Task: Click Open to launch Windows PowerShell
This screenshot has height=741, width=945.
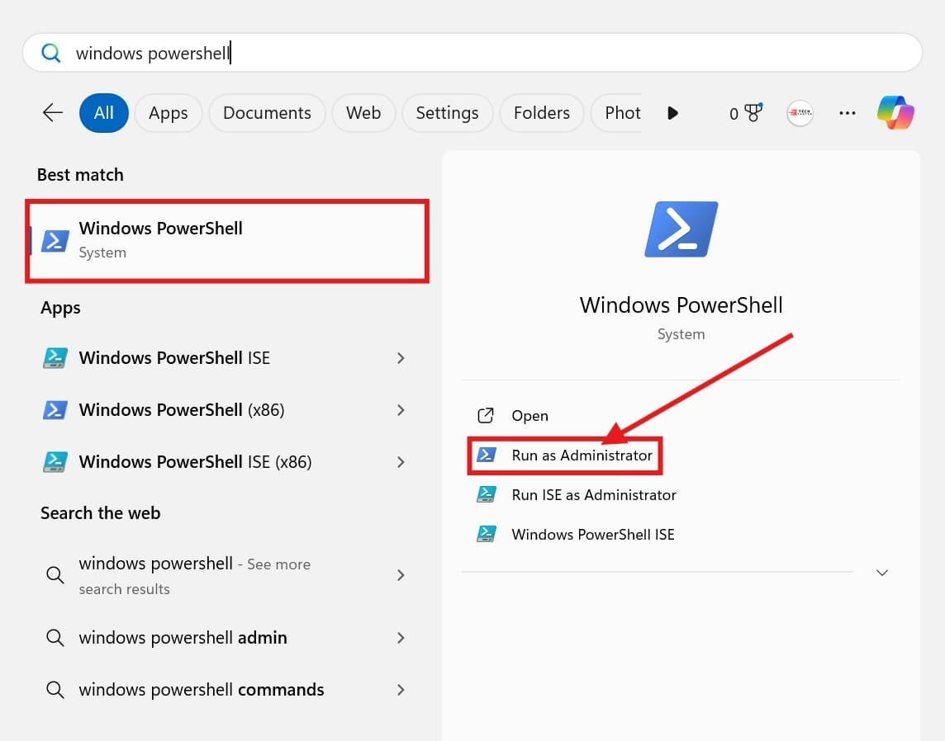Action: tap(529, 416)
